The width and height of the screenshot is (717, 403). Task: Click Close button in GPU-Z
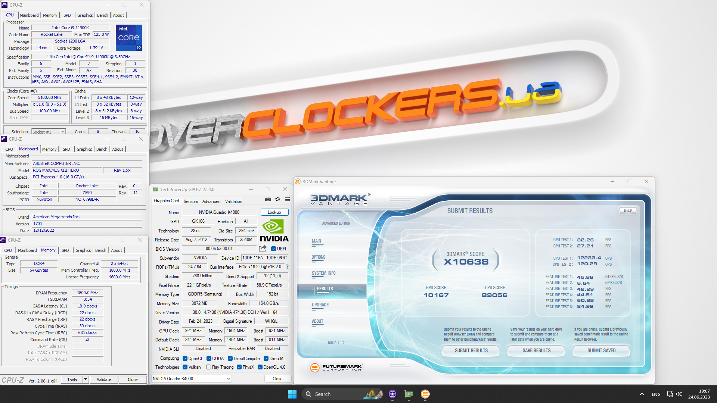coord(277,379)
